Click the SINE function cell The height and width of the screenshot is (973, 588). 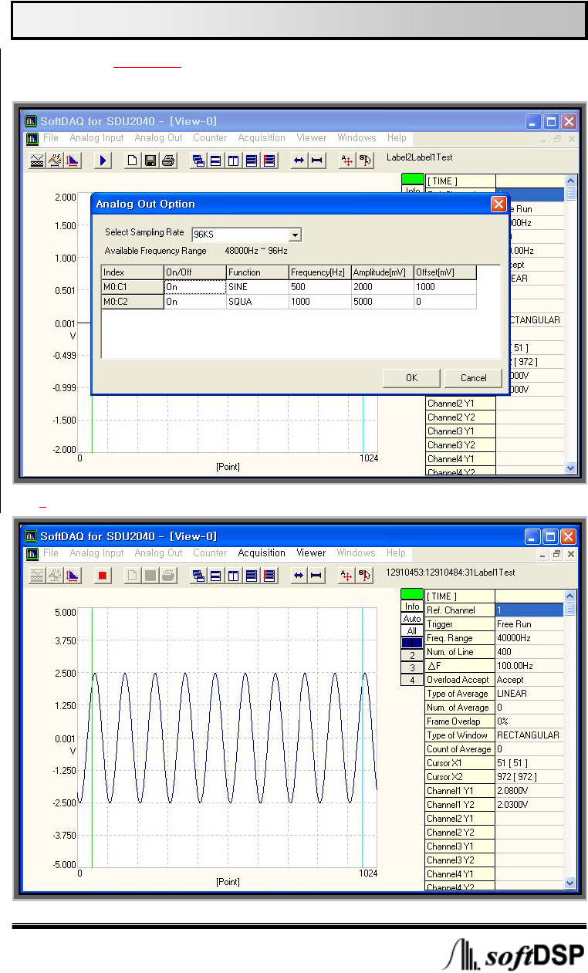click(x=257, y=286)
